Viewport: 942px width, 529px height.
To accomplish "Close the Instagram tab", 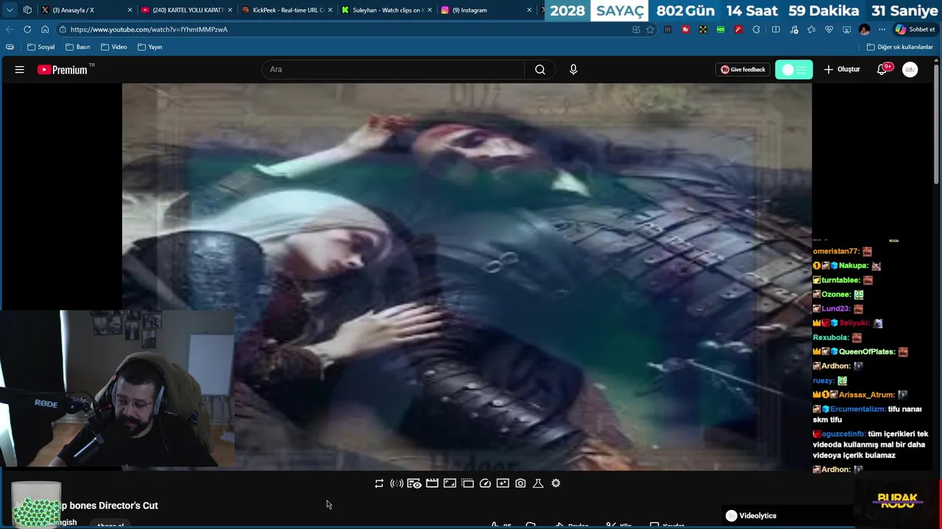I will tap(529, 10).
